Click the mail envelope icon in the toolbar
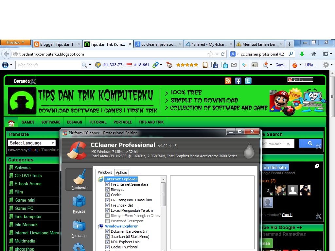The height and width of the screenshot is (251, 335). 234,65
